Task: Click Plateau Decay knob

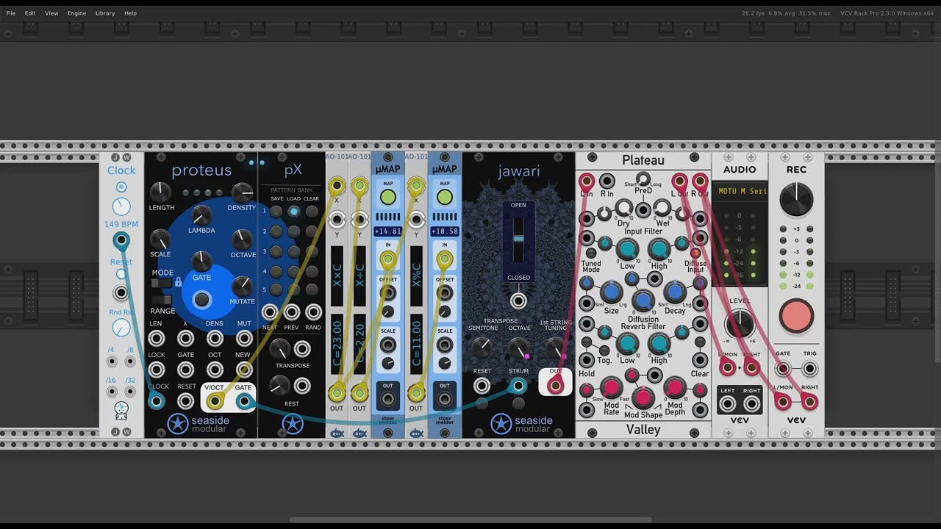Action: tap(674, 292)
